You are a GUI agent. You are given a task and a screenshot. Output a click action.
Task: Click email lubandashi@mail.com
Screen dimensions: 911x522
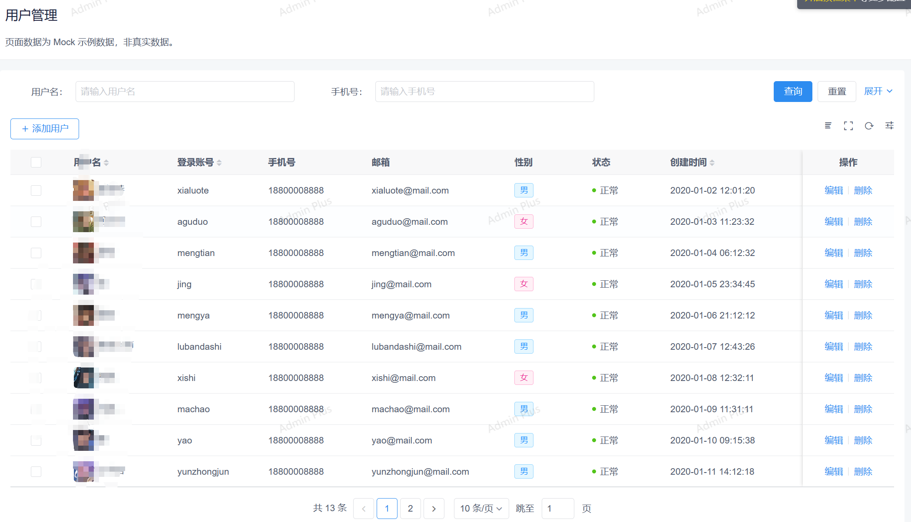coord(417,347)
